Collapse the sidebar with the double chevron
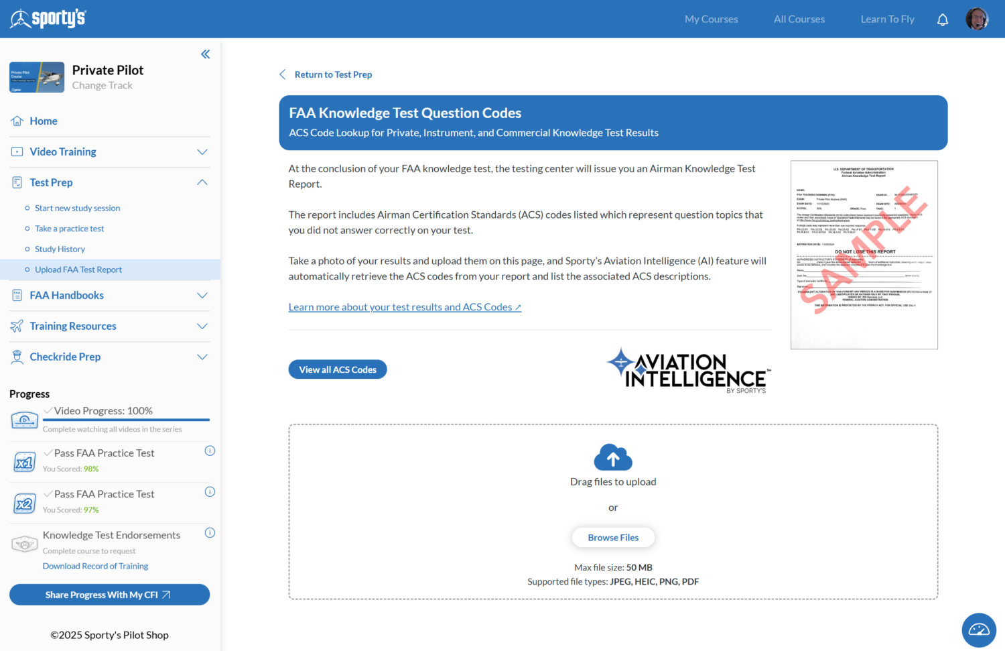This screenshot has height=651, width=1005. [205, 54]
